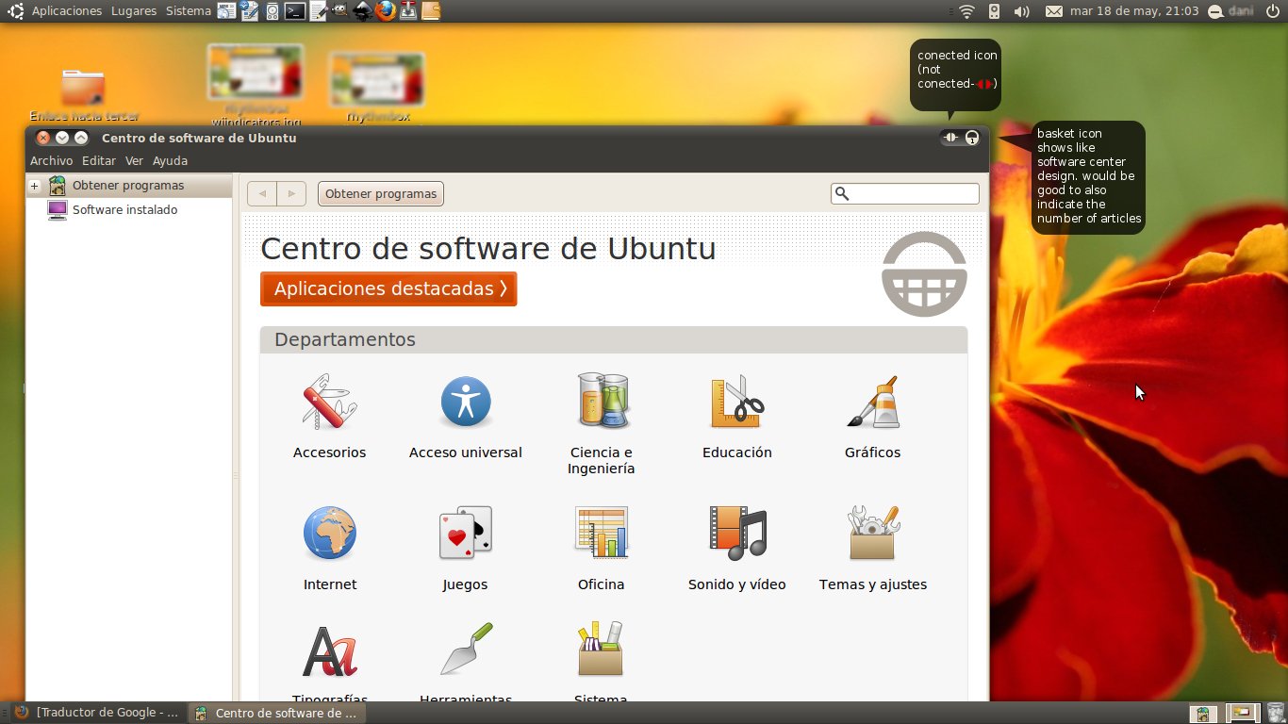Open the sound volume indicator
The width and height of the screenshot is (1288, 724).
1021,11
